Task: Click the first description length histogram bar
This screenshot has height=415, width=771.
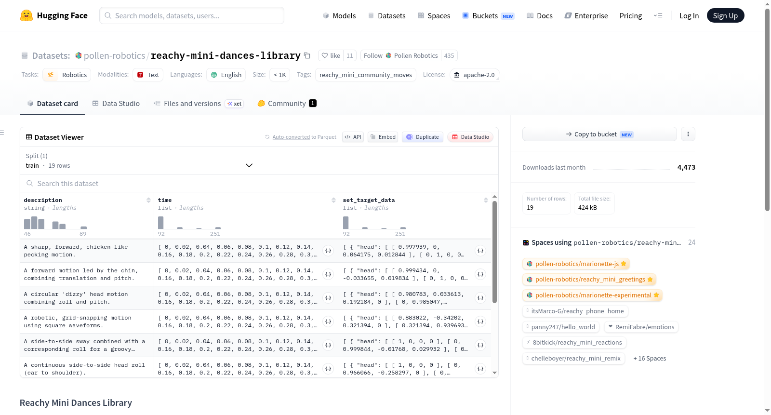Action: [27, 224]
